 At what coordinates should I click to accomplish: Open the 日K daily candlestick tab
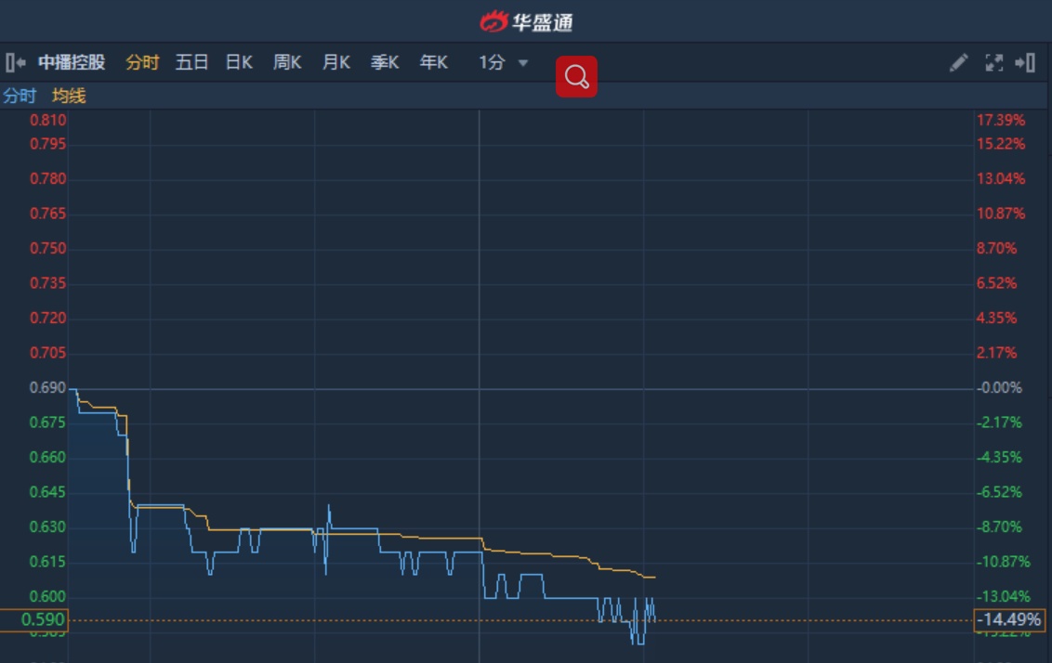point(239,63)
